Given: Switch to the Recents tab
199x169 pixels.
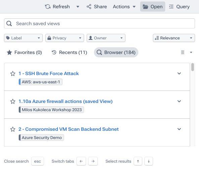Looking at the screenshot, I should tap(69, 52).
